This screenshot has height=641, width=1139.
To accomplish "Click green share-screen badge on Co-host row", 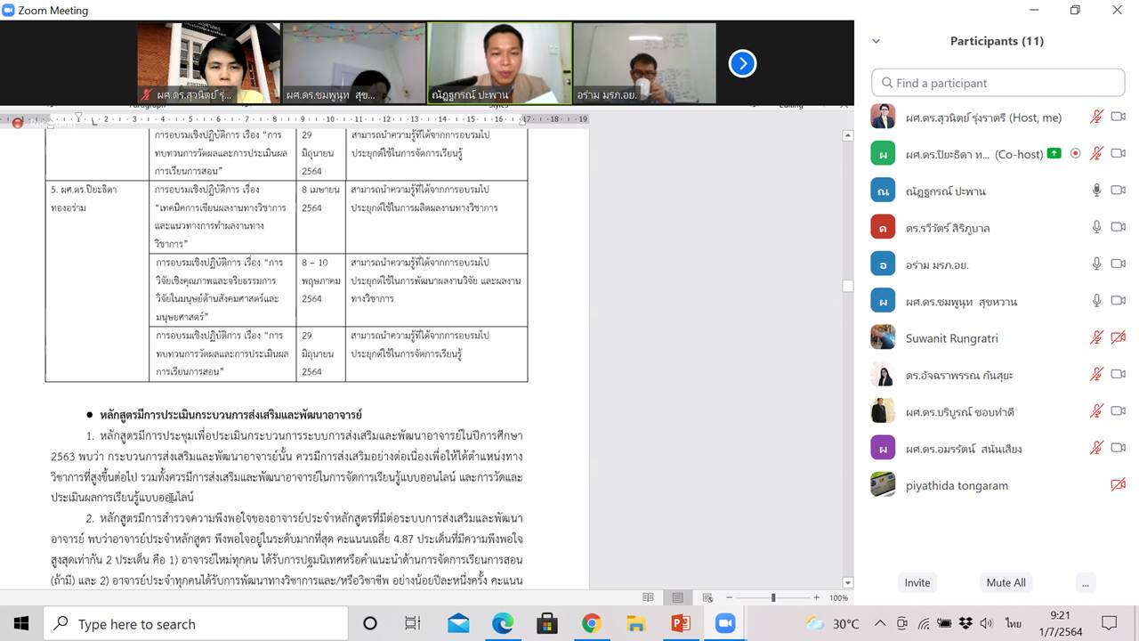I will [1054, 153].
